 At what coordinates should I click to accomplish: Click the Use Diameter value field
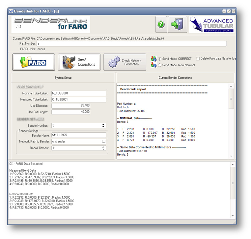pos(70,106)
